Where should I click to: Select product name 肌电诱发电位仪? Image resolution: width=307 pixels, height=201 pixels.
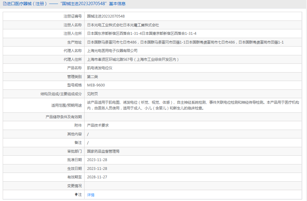100,68
